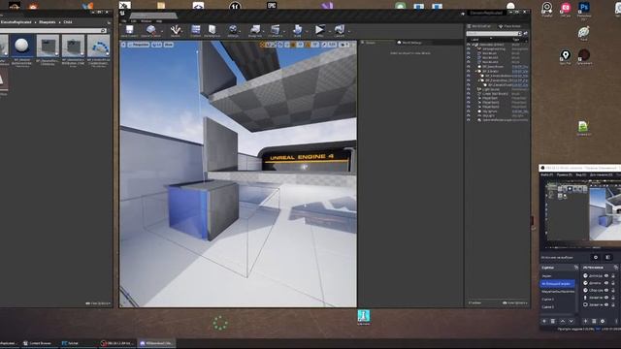Toggle the lock on the top OBS source

point(613,275)
